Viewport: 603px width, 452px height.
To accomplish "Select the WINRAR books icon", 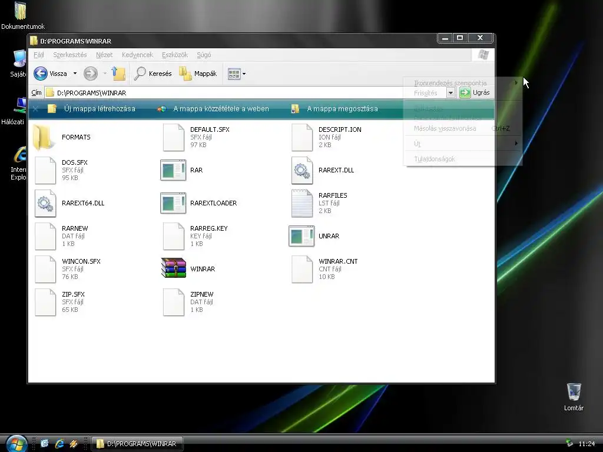I will (174, 268).
